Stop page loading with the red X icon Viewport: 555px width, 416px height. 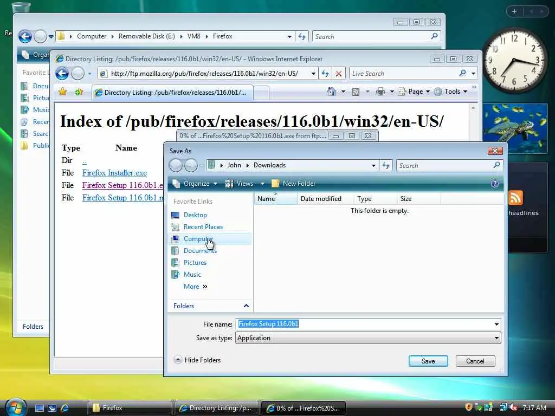point(339,74)
